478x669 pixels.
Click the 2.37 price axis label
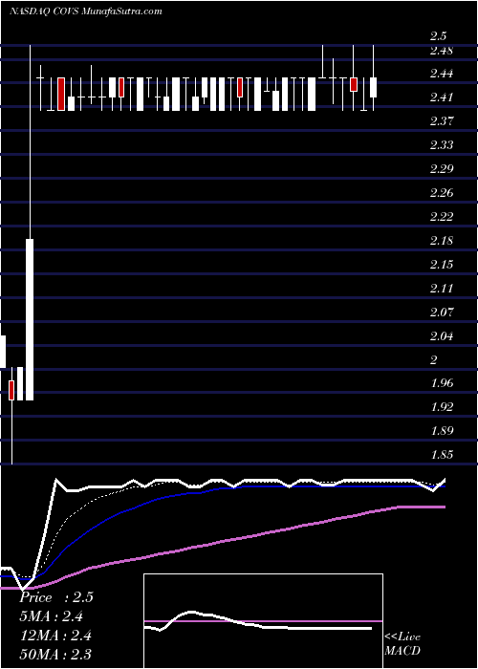442,121
